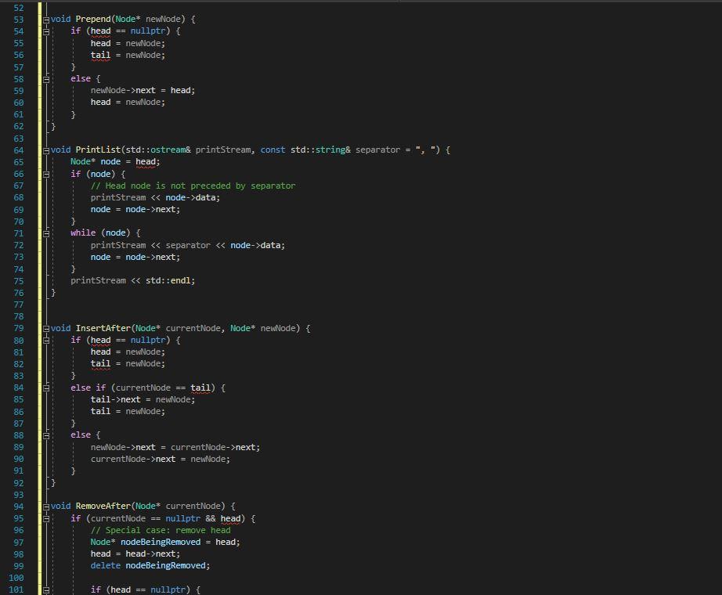Click line number 100 in the gutter
Screen dimensions: 722x595
coord(16,578)
